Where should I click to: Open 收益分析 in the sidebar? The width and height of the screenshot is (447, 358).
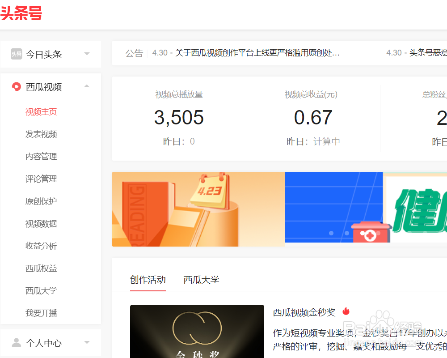click(x=41, y=246)
